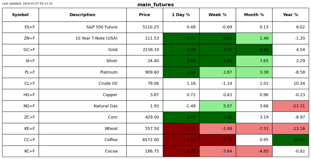
Task: Click the Year % column header
Action: click(x=290, y=15)
